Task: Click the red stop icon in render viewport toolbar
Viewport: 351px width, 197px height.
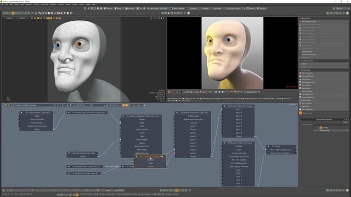Action: (172, 92)
